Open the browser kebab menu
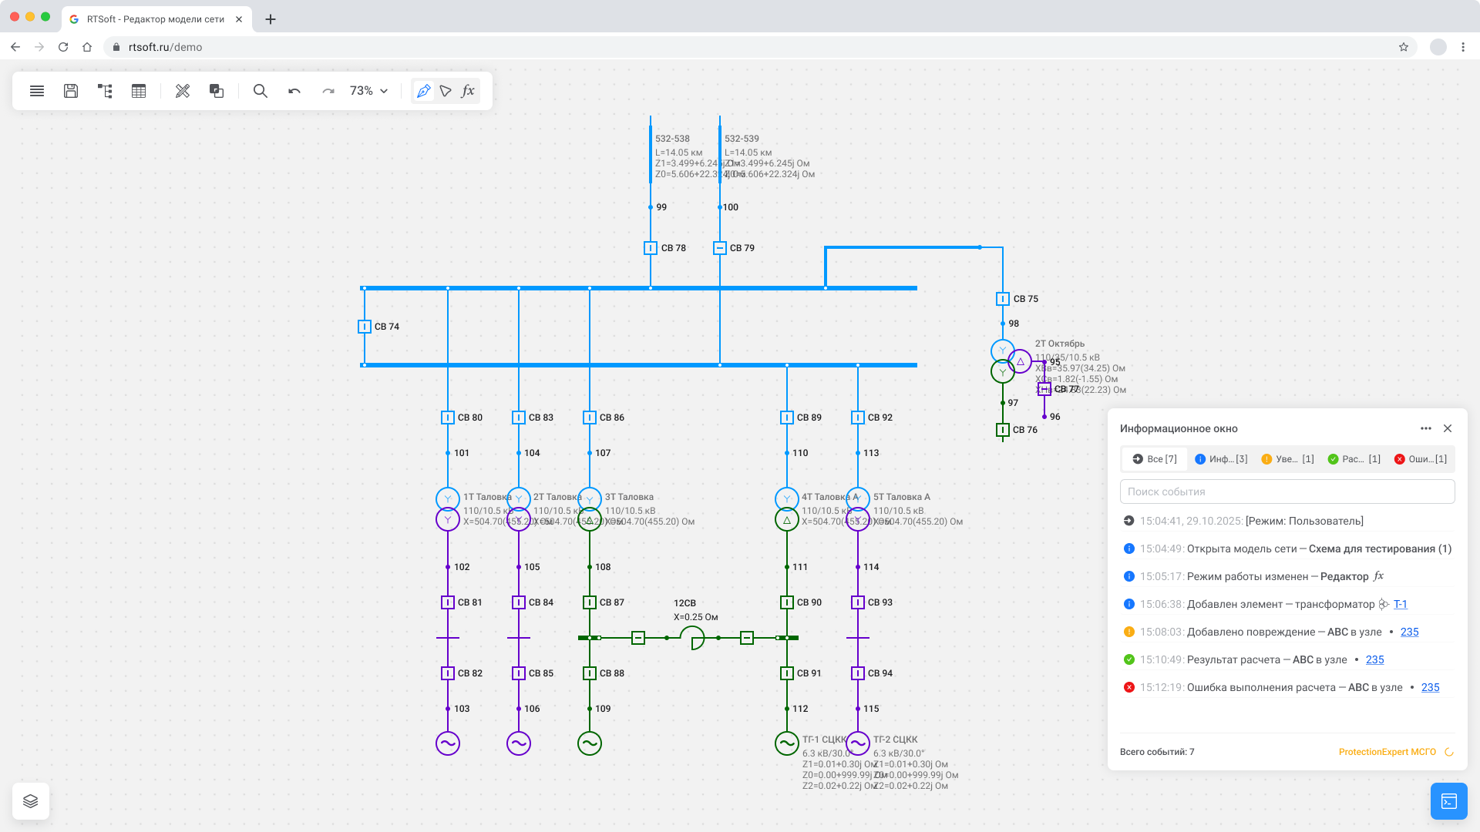Image resolution: width=1480 pixels, height=832 pixels. [1463, 47]
